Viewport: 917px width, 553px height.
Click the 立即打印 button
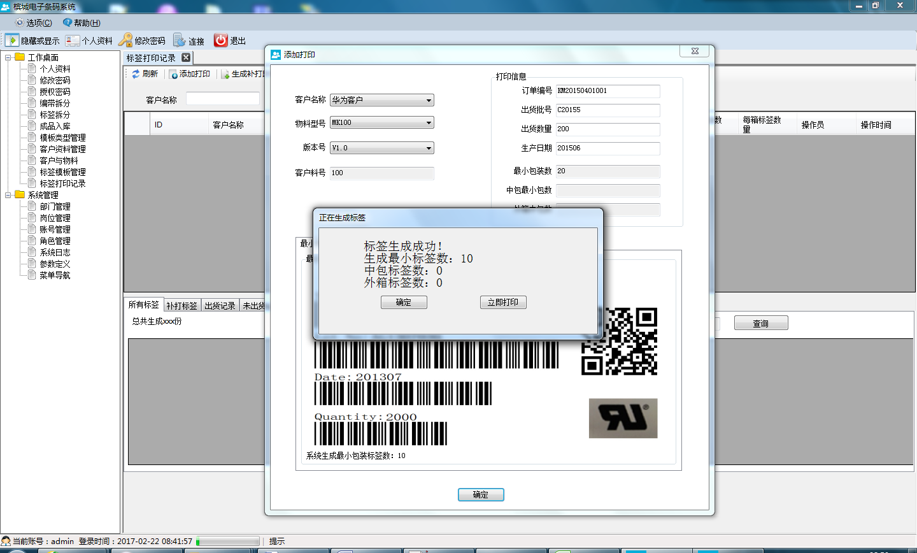tap(503, 303)
